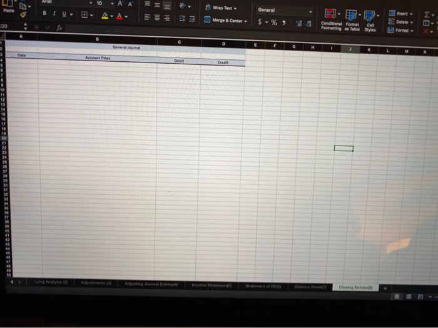Increase font size with larger A
438x328 pixels.
point(120,4)
